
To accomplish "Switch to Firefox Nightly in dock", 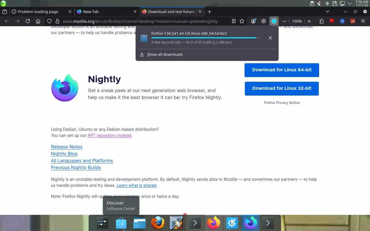I will pyautogui.click(x=251, y=223).
